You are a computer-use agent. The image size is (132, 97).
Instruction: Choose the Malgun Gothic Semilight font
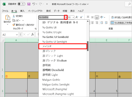pyautogui.click(x=63, y=85)
